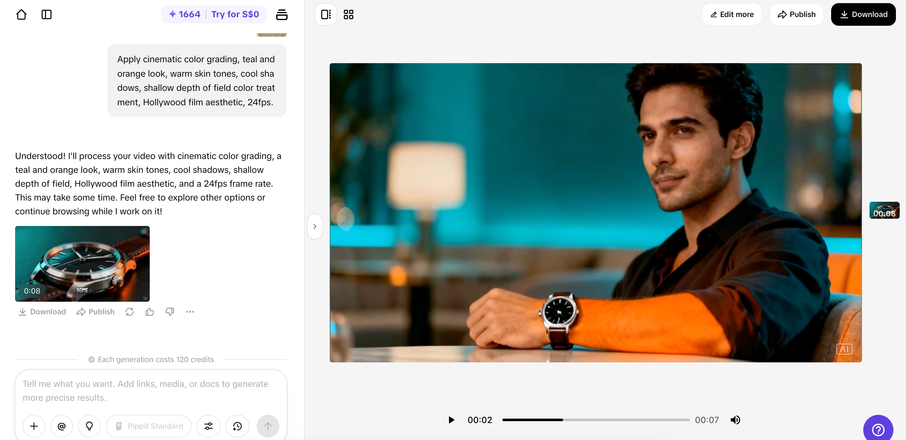
Task: Click the Edit more button
Action: [x=732, y=14]
